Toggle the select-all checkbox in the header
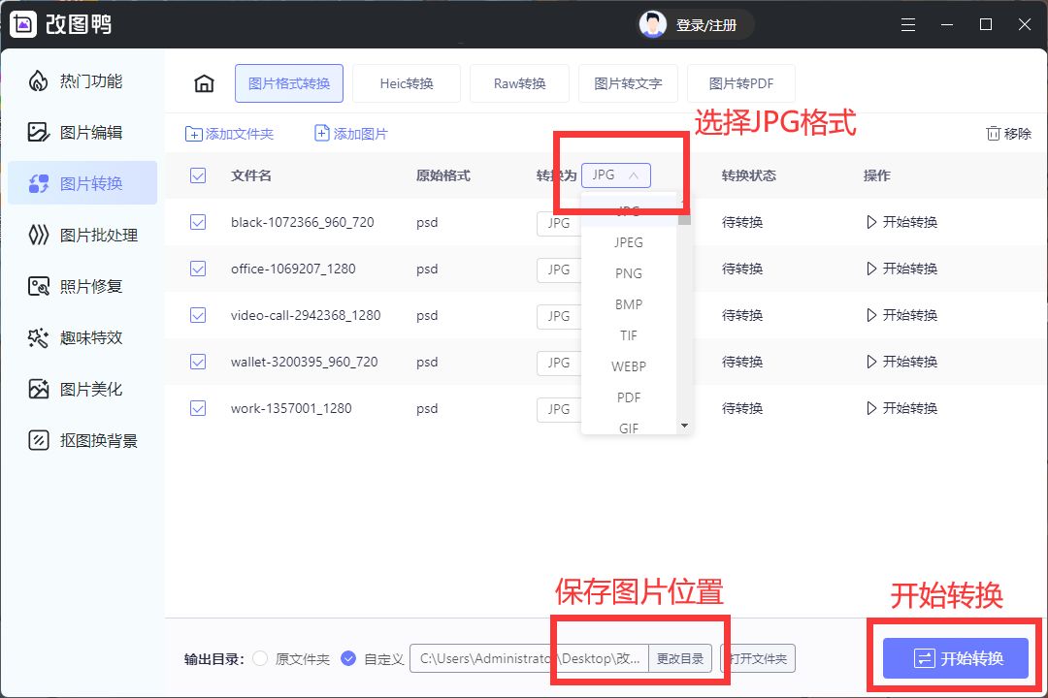The width and height of the screenshot is (1048, 698). tap(198, 175)
